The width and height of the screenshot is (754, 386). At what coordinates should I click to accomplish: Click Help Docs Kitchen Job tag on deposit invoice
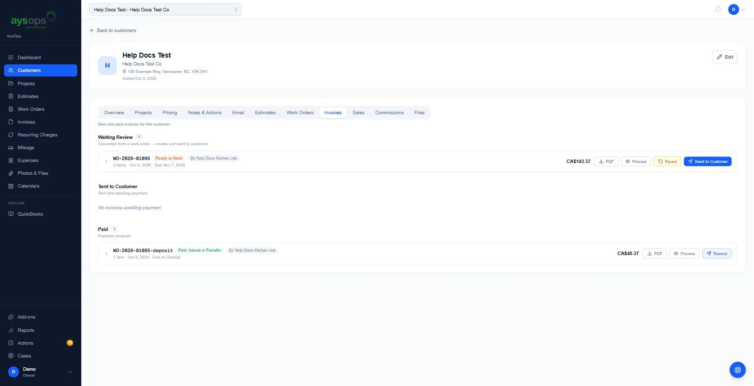pyautogui.click(x=252, y=251)
